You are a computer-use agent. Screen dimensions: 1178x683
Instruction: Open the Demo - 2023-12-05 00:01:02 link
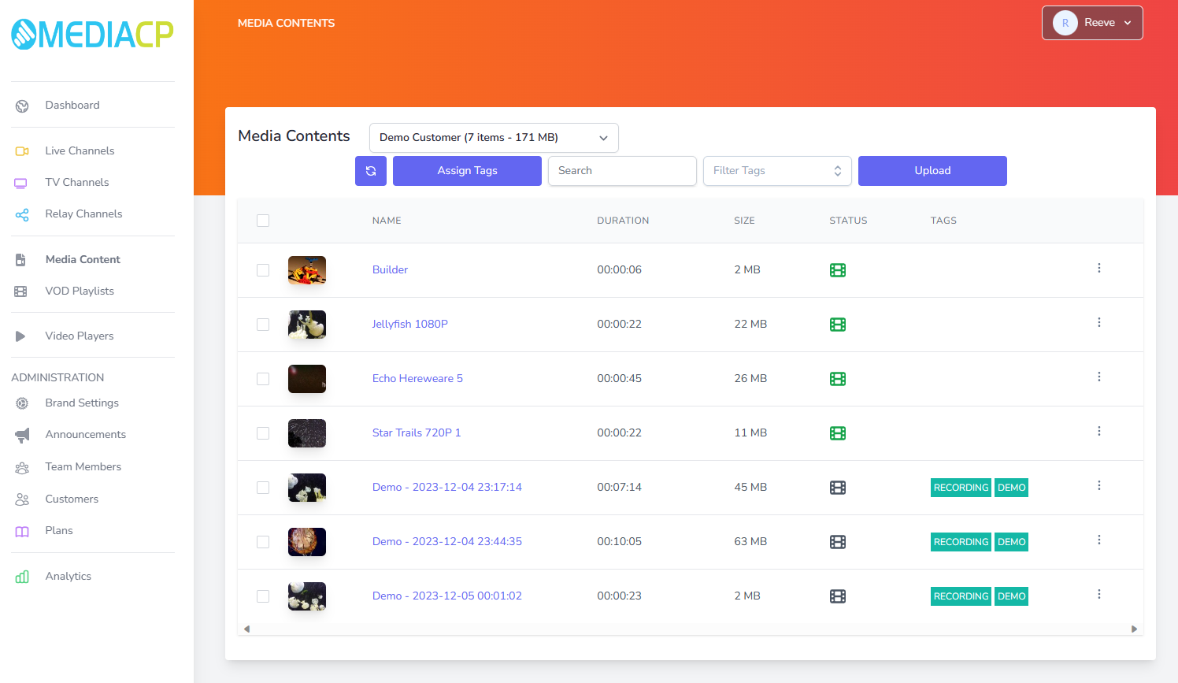(x=446, y=596)
